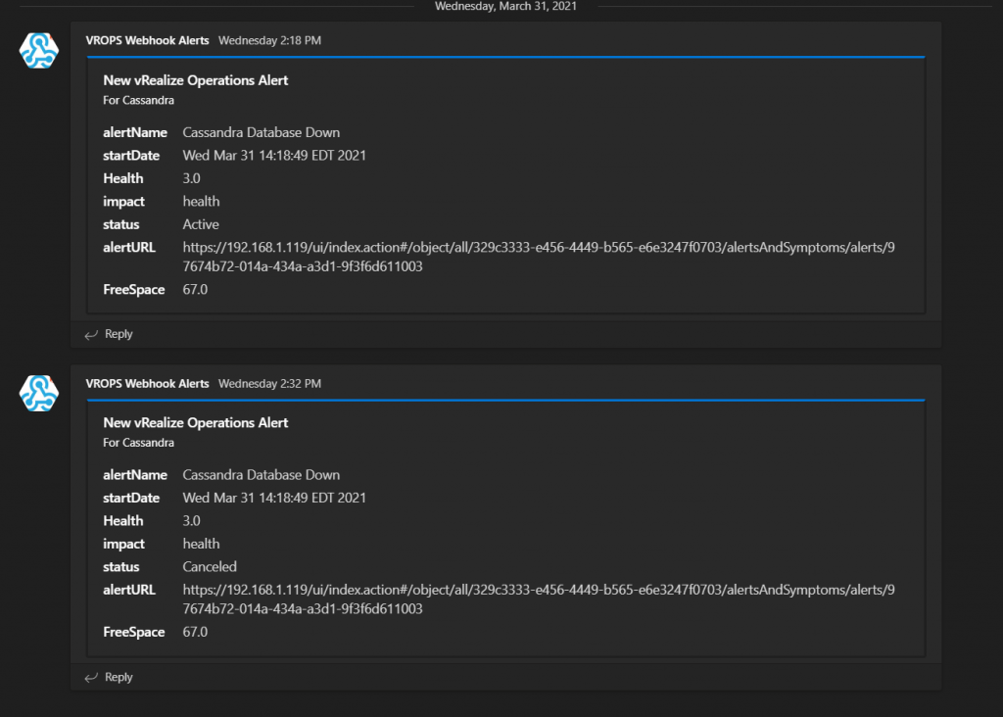Click the reply arrow icon under the Canceled alert
The height and width of the screenshot is (717, 1003).
pyautogui.click(x=91, y=678)
